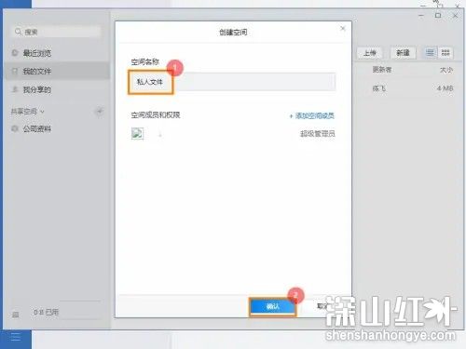The width and height of the screenshot is (466, 349).
Task: Click the magnifier icon in the search box
Action: (19, 32)
